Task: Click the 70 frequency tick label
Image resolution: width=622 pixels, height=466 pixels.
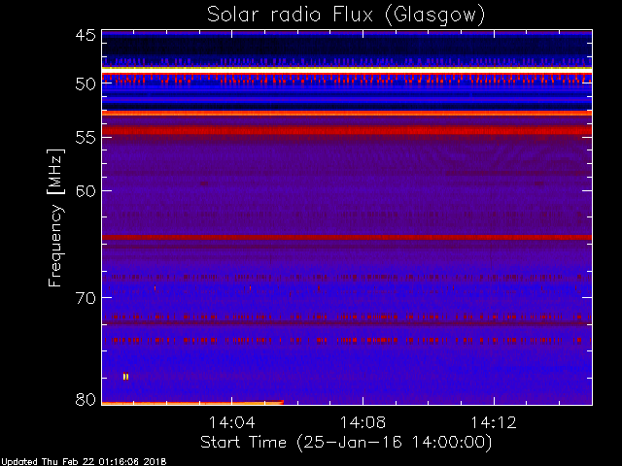Action: (86, 298)
